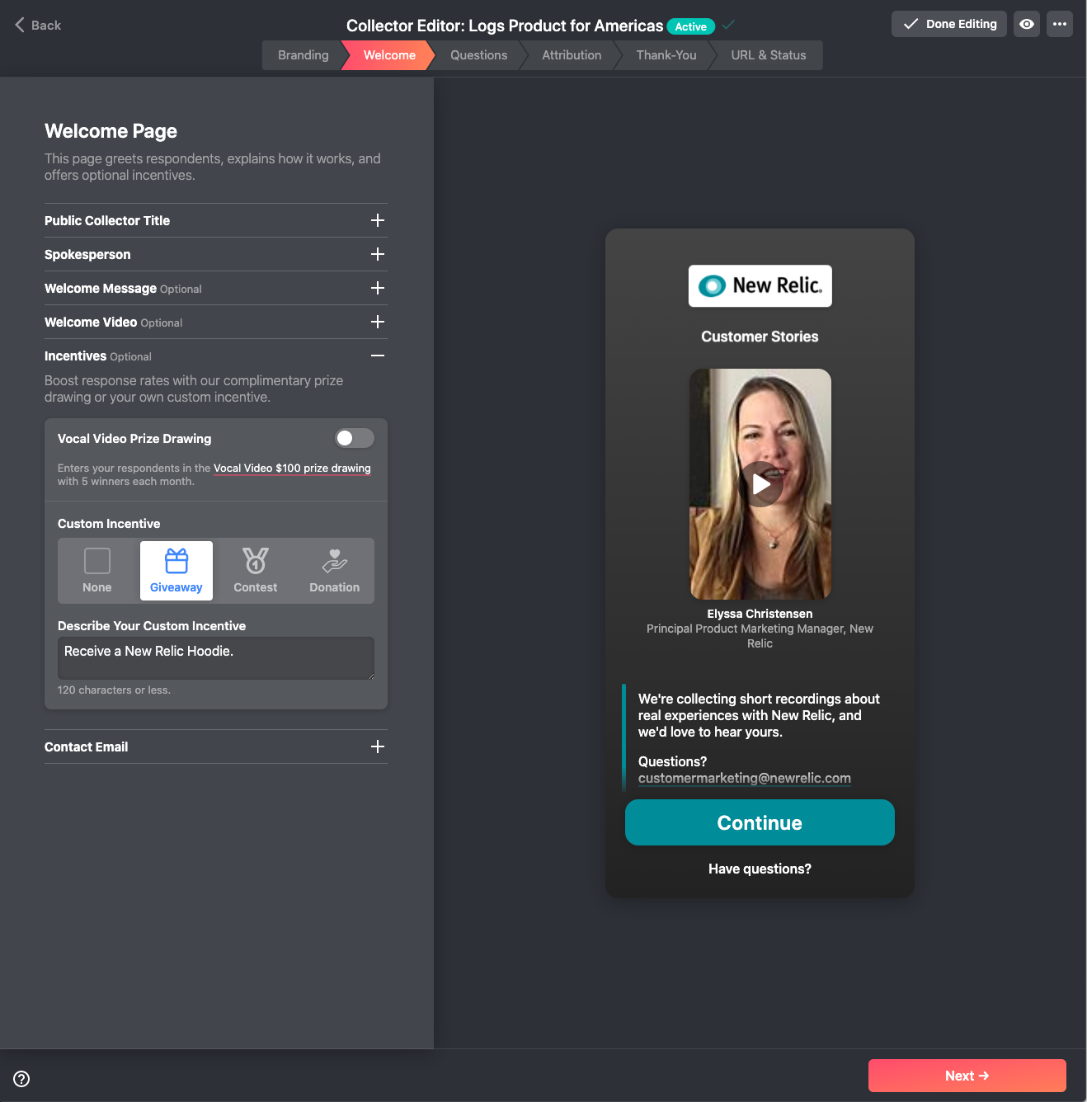
Task: Click the custom incentive description text field
Action: (215, 657)
